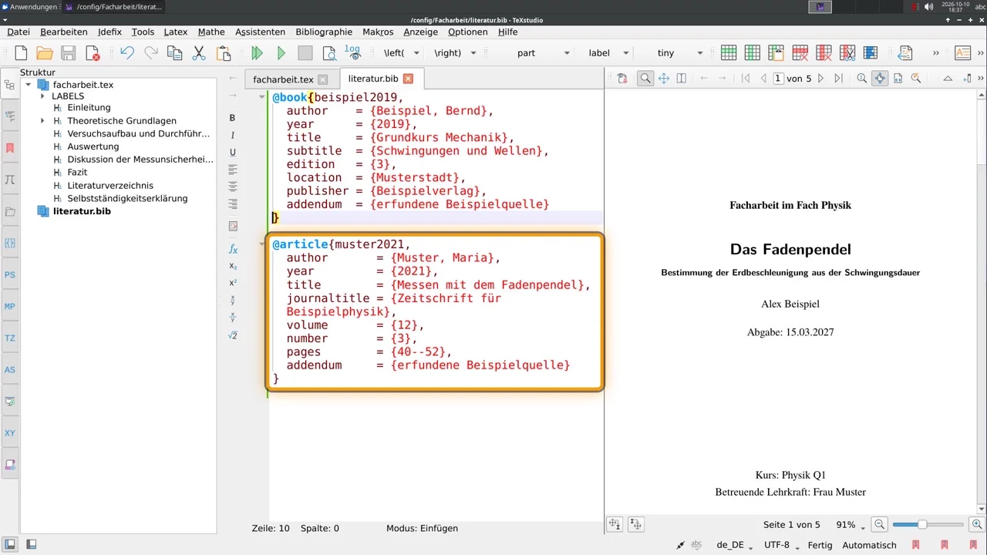Close the literatur.bib tab
The image size is (987, 555).
408,79
